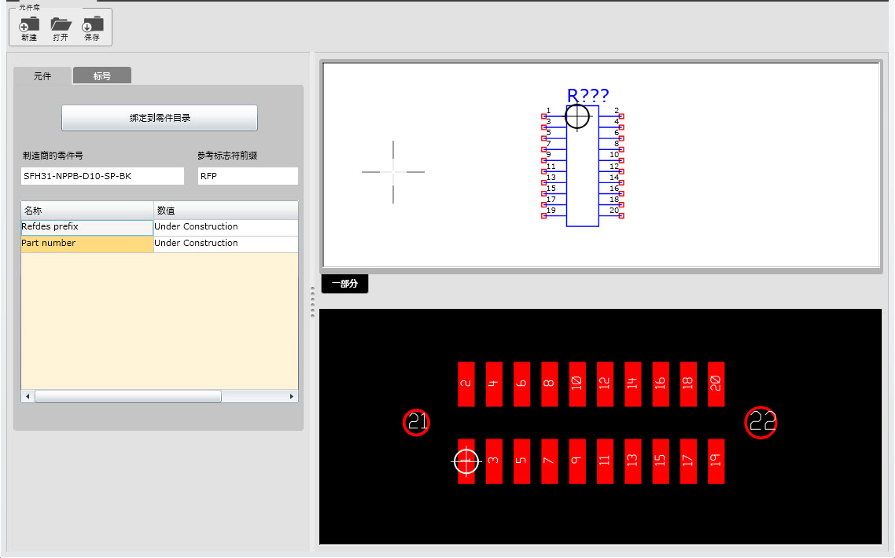This screenshot has height=558, width=895.
Task: Click schematic pin 2 endpoint
Action: click(x=621, y=116)
